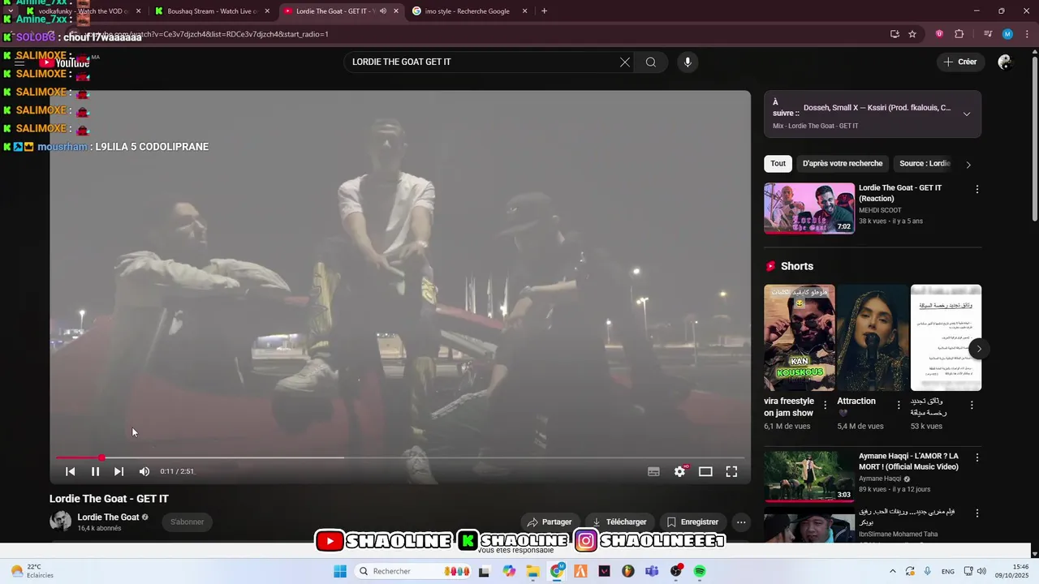1039x584 pixels.
Task: Open options for Aymane Haqqi video
Action: 976,457
